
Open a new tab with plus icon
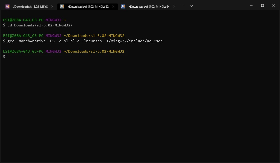(x=183, y=6)
